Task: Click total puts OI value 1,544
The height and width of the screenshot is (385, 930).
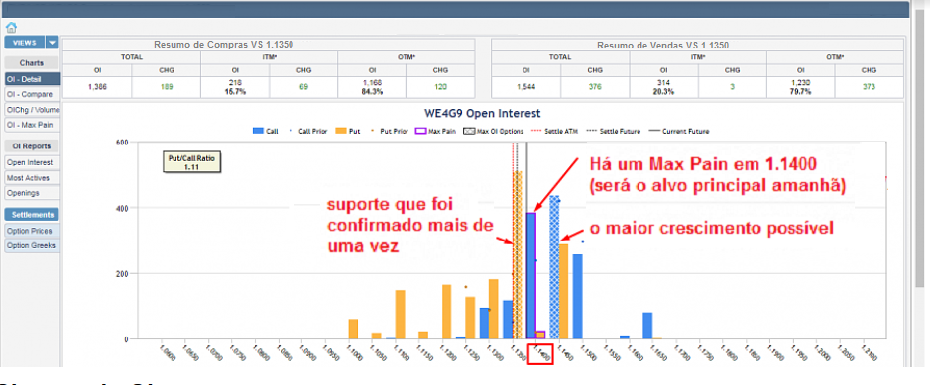Action: [x=526, y=86]
